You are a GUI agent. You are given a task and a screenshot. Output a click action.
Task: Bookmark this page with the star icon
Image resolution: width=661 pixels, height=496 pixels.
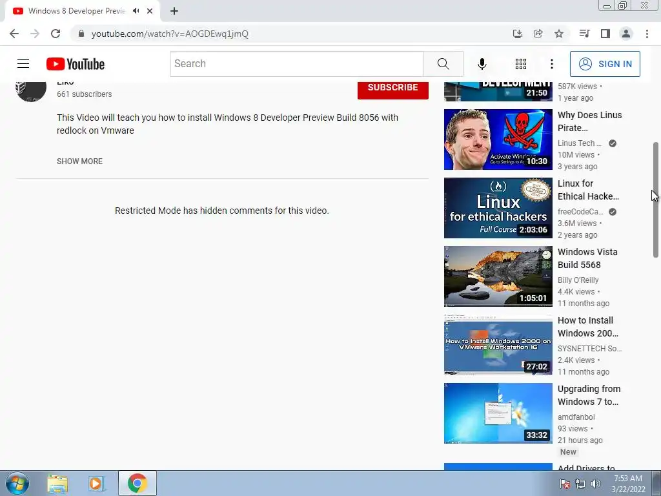[x=559, y=34]
